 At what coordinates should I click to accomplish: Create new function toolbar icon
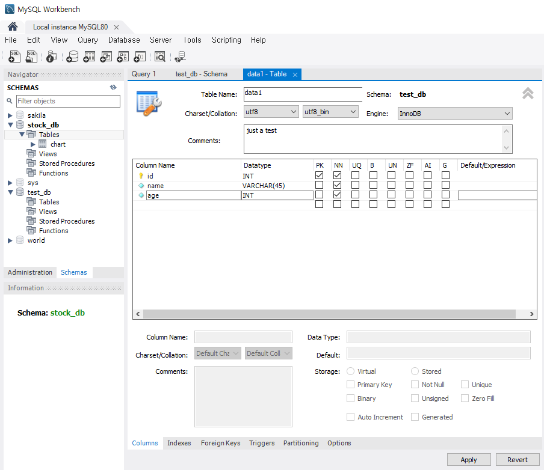140,56
